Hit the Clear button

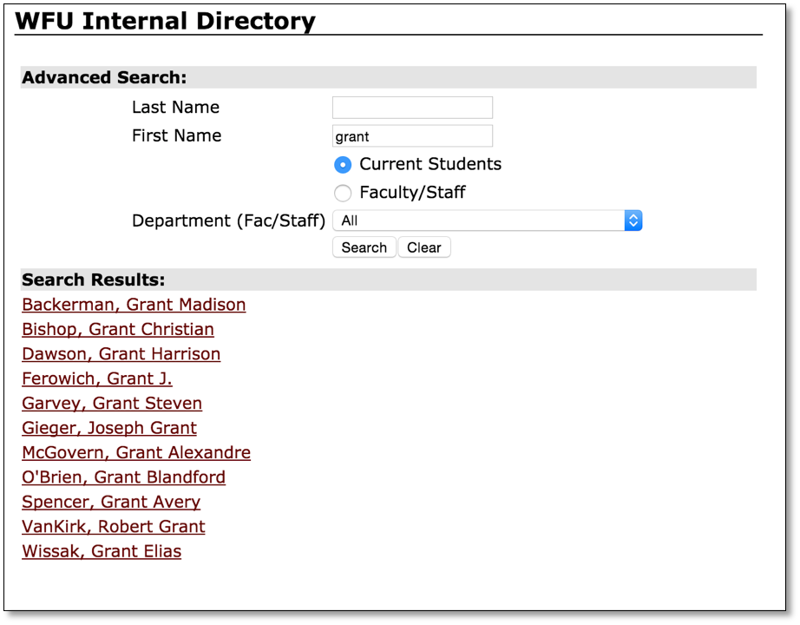click(424, 247)
